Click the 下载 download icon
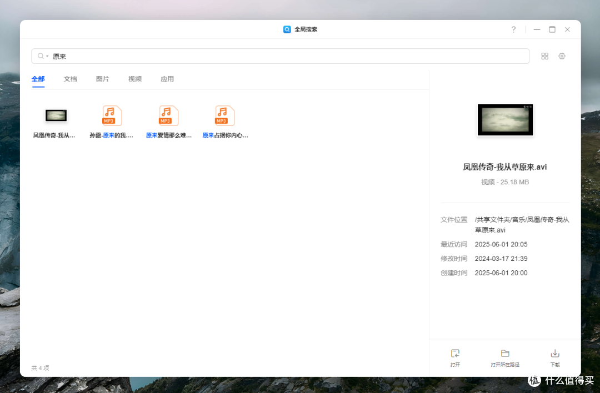This screenshot has height=393, width=600. pos(555,353)
